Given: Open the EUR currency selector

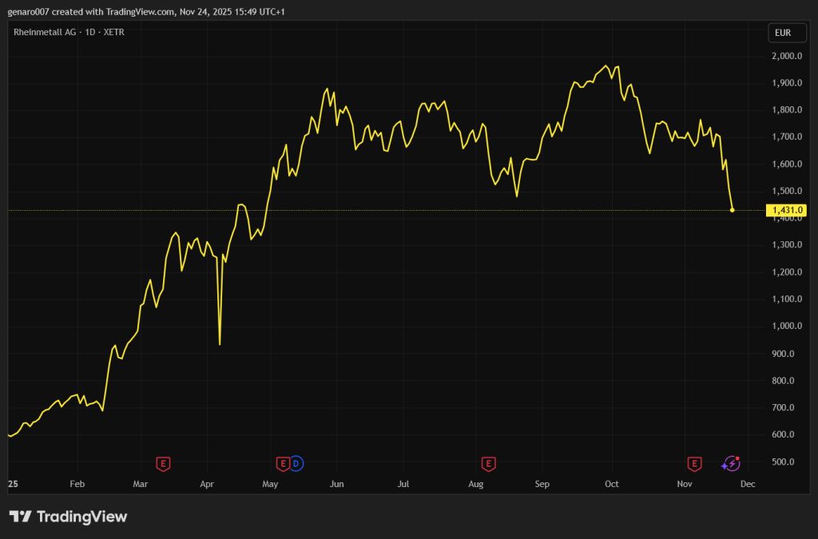Looking at the screenshot, I should 783,33.
